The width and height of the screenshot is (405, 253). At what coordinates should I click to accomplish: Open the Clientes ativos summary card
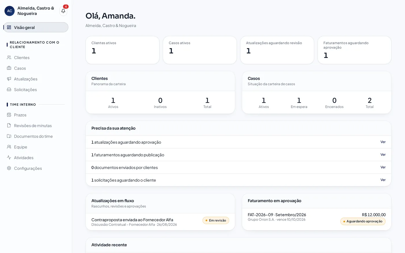click(122, 50)
